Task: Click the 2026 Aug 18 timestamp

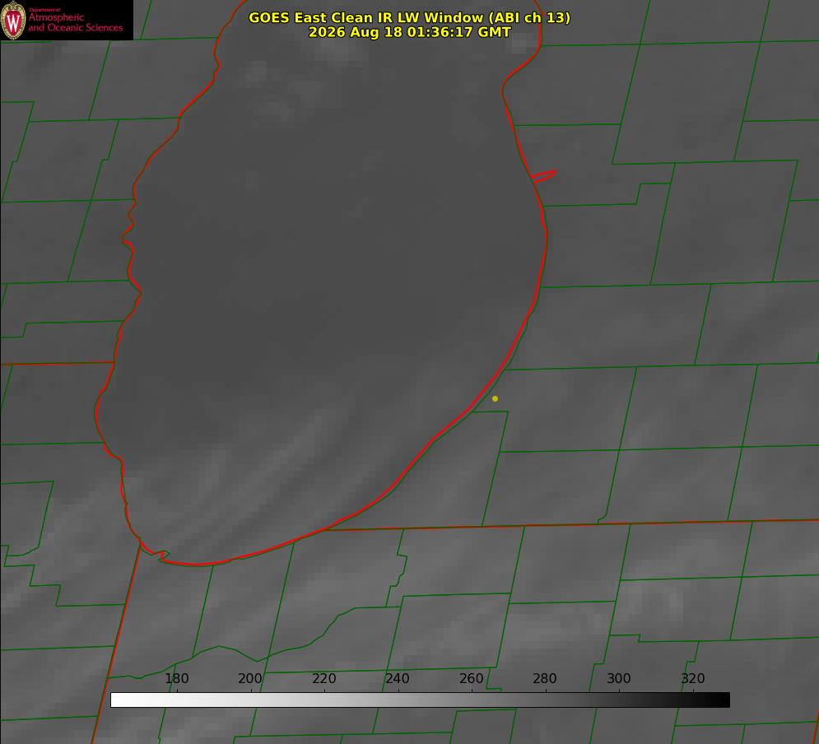Action: 410,32
